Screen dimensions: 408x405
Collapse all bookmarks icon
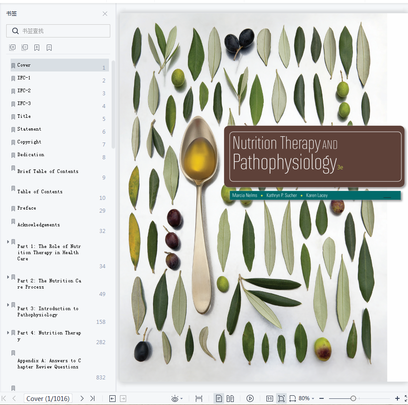tap(24, 47)
